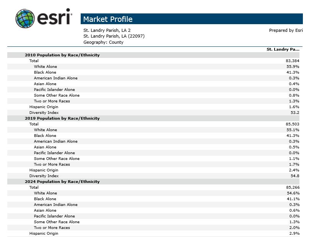Click the Total label in the 2024 section
Image resolution: width=309 pixels, height=237 pixels.
click(x=34, y=187)
